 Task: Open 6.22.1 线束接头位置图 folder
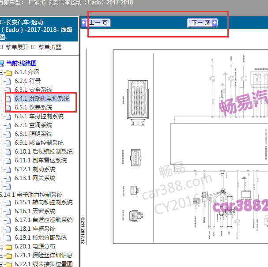44,264
